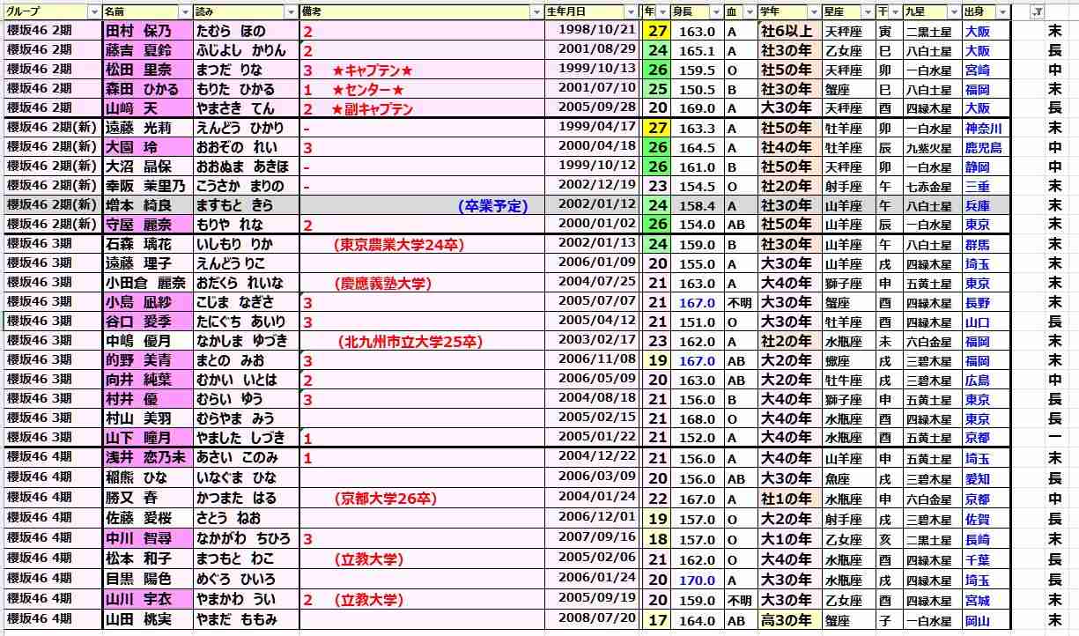1079x636 pixels.
Task: Open the 山口 birthplace link
Action: point(977,323)
